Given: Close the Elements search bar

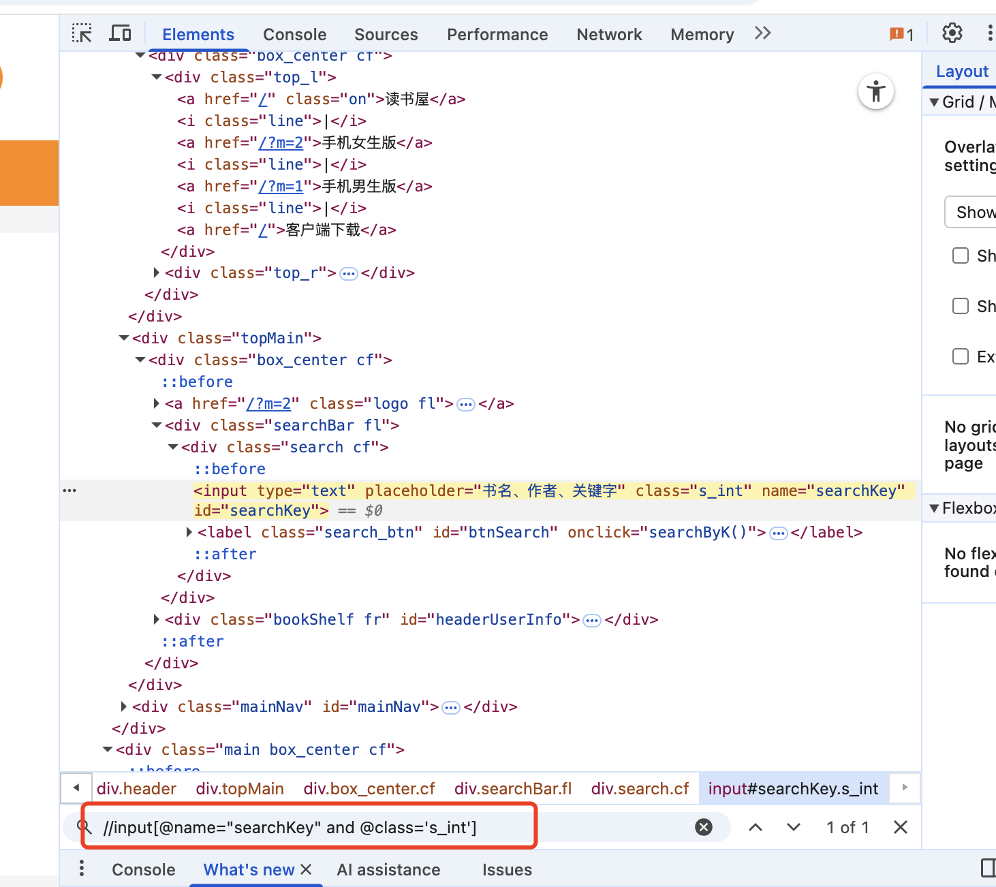Looking at the screenshot, I should 901,827.
